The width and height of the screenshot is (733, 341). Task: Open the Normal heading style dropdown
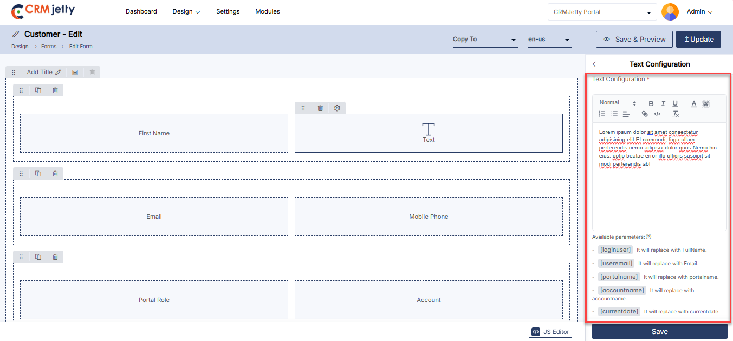tap(617, 103)
